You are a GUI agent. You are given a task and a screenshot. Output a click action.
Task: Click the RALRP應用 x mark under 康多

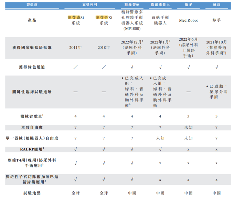tap(188, 149)
